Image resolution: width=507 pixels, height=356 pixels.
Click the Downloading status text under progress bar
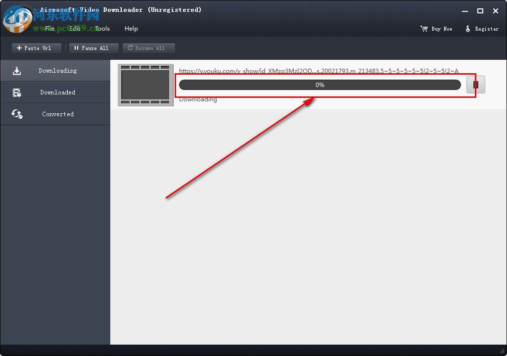click(x=198, y=99)
